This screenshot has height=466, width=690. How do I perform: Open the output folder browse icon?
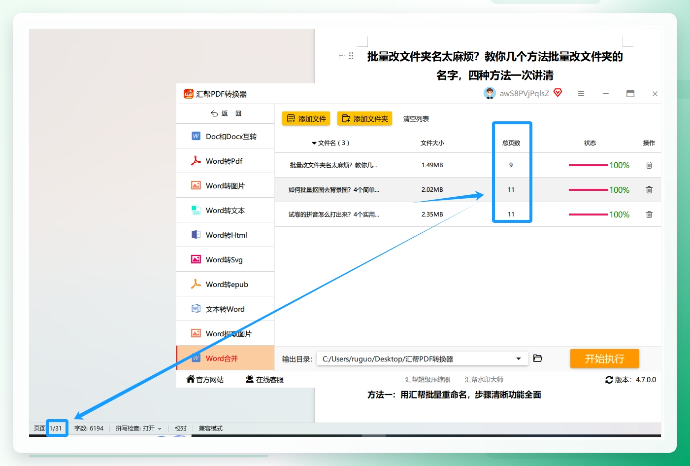coord(538,358)
